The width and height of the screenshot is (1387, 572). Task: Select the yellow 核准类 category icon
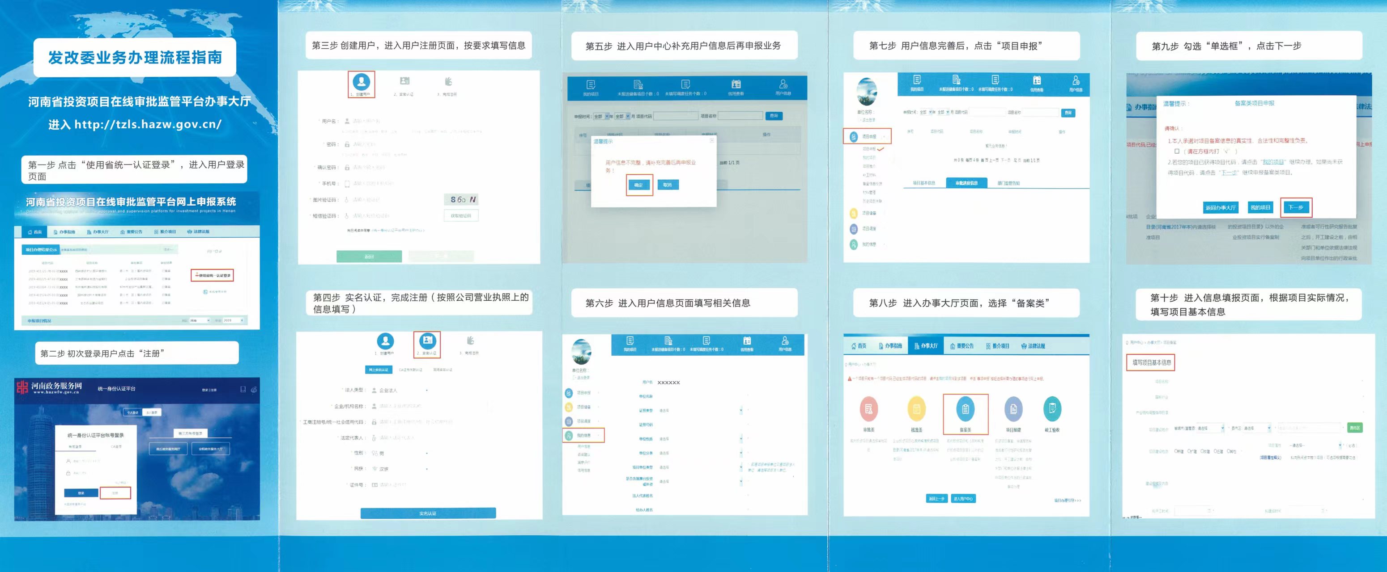click(916, 410)
